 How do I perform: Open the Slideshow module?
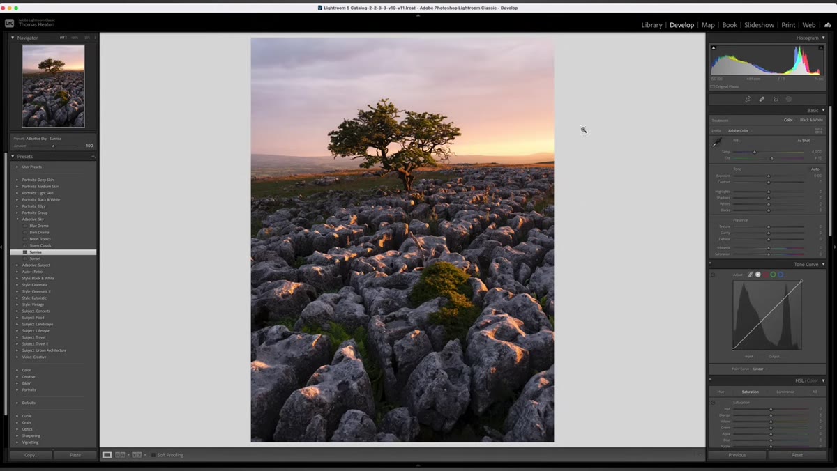pyautogui.click(x=759, y=25)
